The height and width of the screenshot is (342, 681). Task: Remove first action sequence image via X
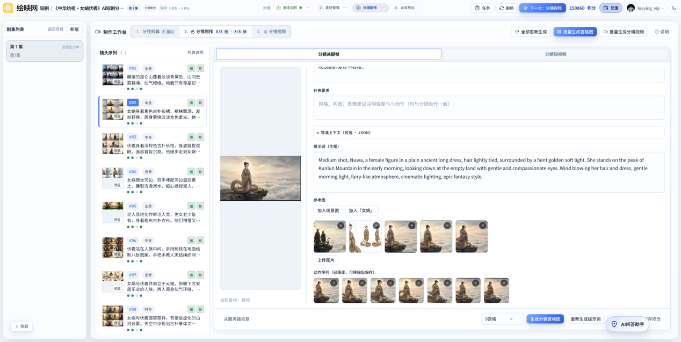click(x=334, y=283)
